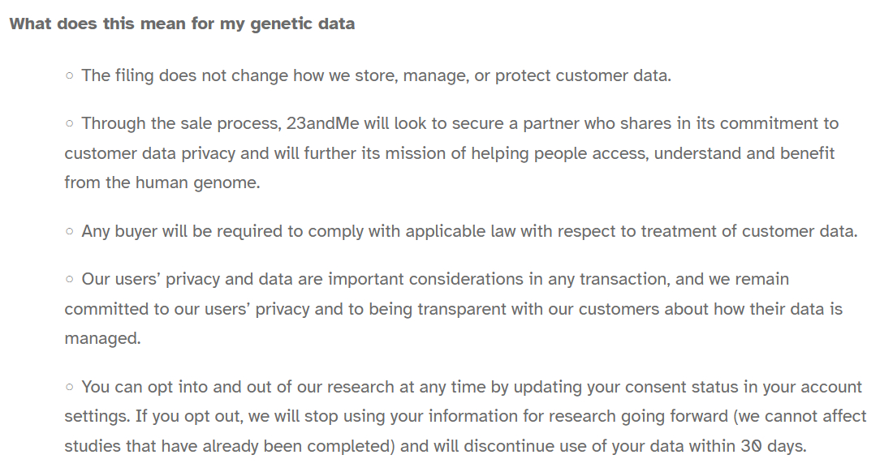Screen dimensions: 880x472
Task: Click the text "from the human genome."
Action: click(162, 182)
